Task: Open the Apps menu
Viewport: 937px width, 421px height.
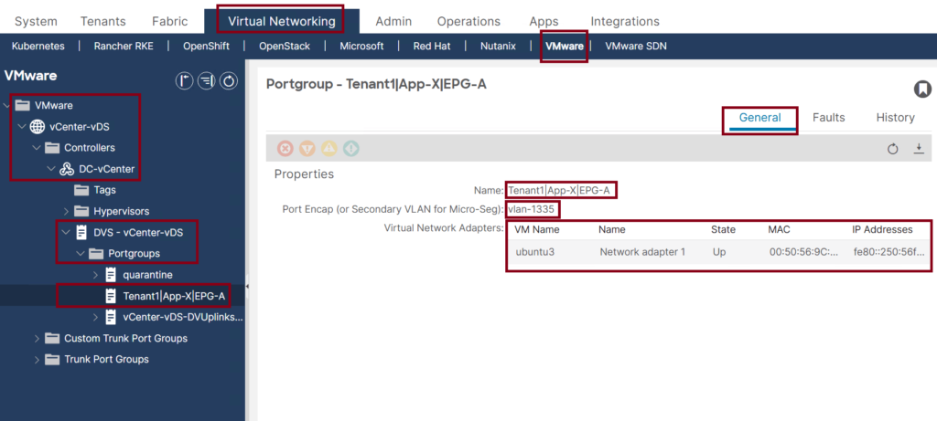Action: [x=544, y=22]
